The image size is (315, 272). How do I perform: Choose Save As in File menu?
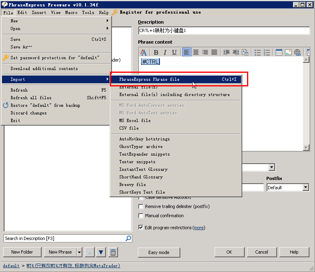56,47
